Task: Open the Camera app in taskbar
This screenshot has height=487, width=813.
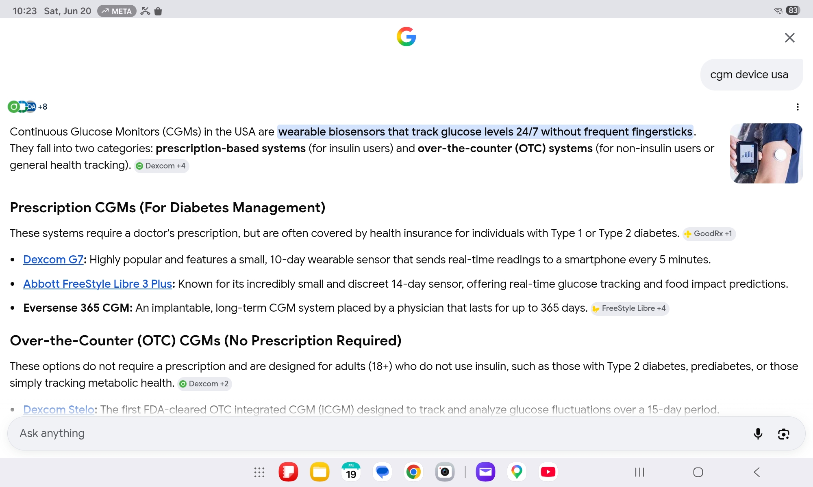Action: point(445,472)
